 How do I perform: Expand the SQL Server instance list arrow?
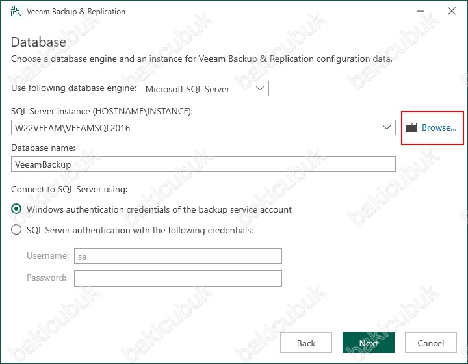pyautogui.click(x=387, y=127)
